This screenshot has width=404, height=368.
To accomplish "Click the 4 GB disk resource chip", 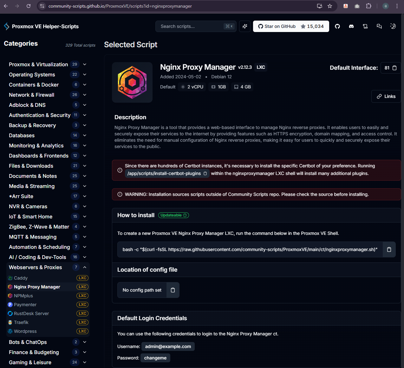I will click(243, 87).
